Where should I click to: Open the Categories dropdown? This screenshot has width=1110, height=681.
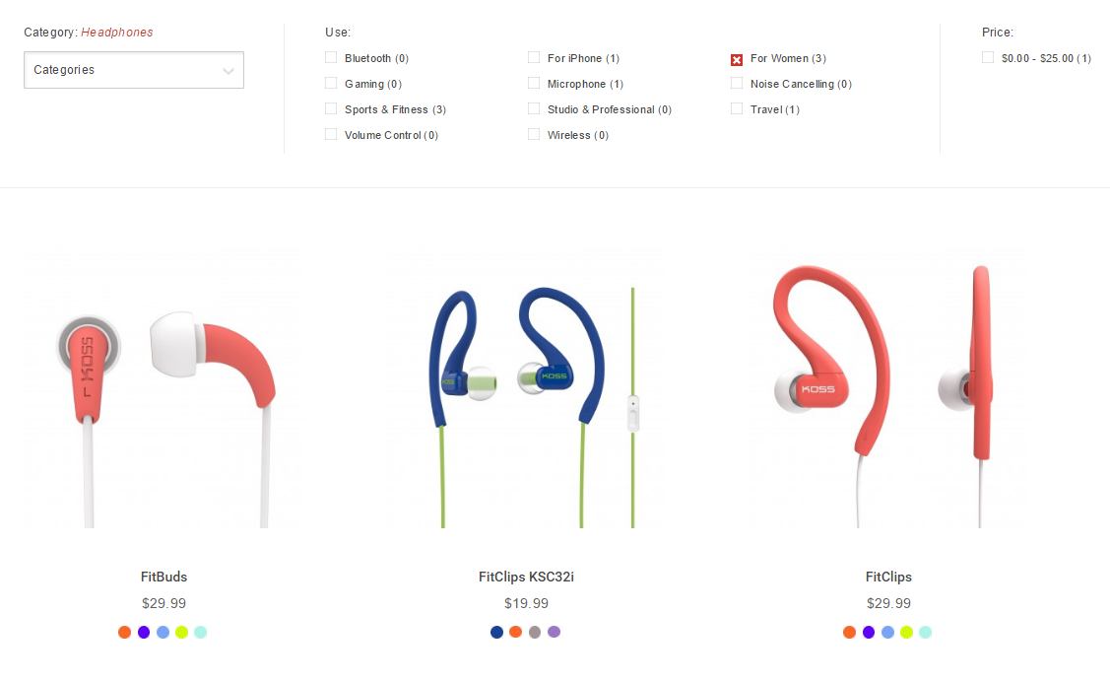pos(134,69)
